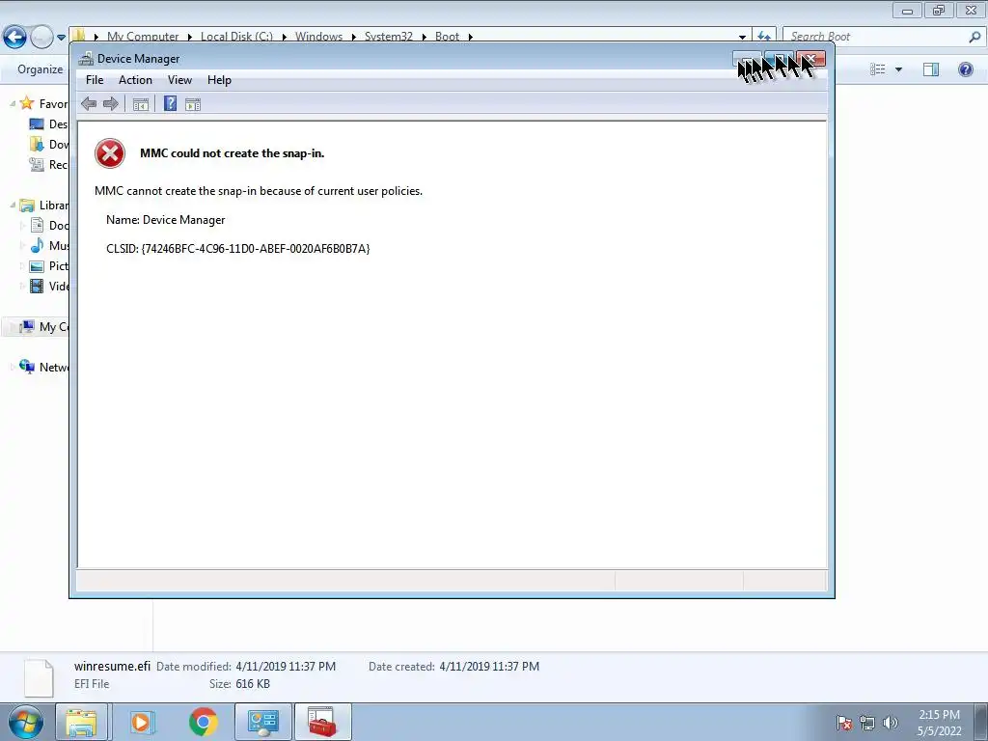Image resolution: width=988 pixels, height=741 pixels.
Task: Open Google Chrome from the taskbar
Action: [x=203, y=722]
